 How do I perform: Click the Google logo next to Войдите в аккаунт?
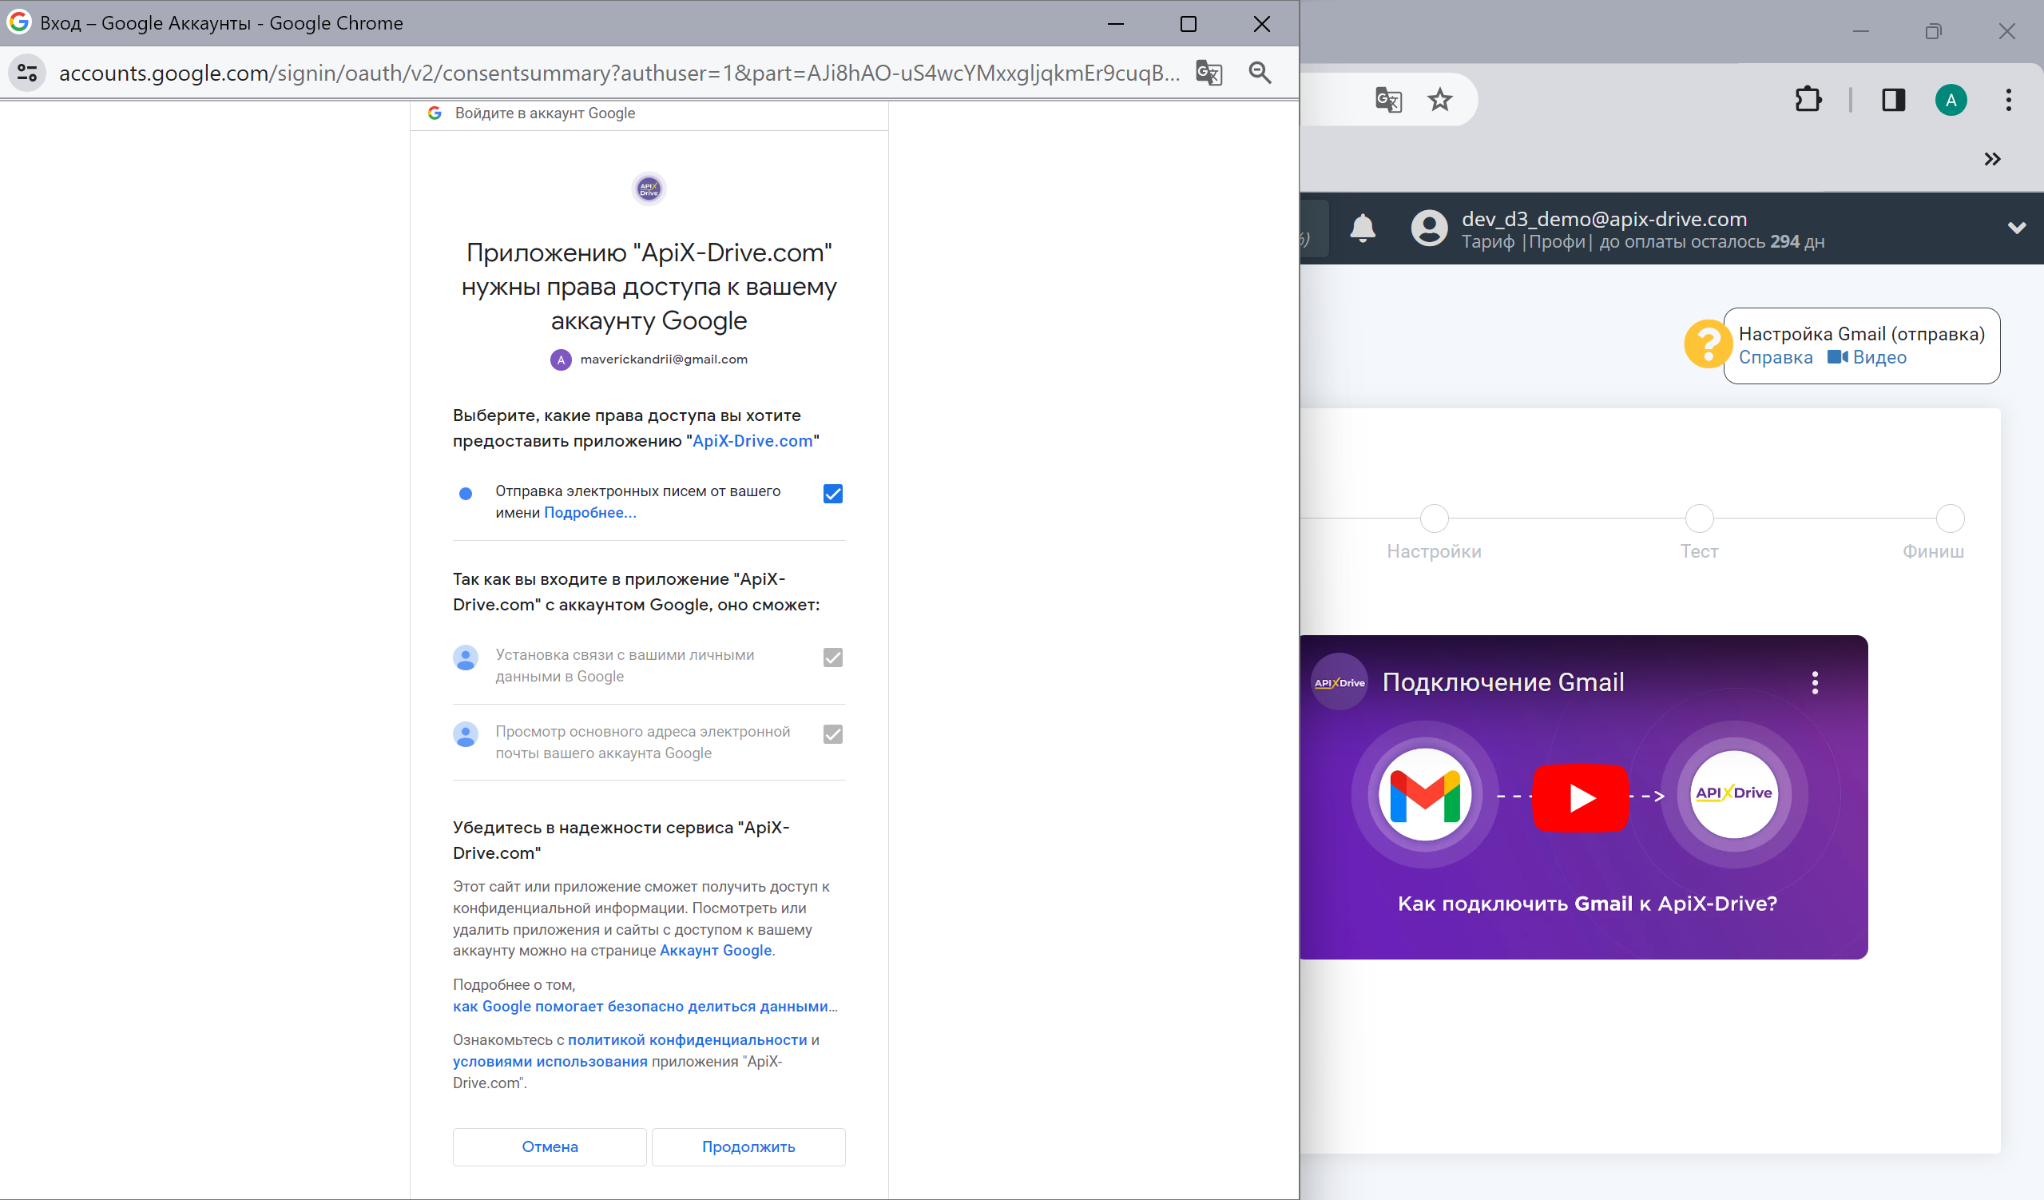(435, 113)
